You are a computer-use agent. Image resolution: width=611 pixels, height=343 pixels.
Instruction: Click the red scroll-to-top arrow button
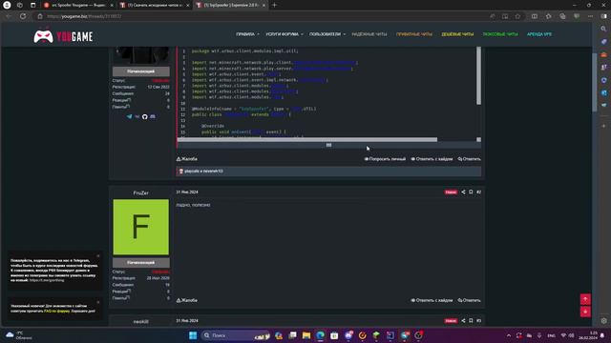tap(585, 299)
